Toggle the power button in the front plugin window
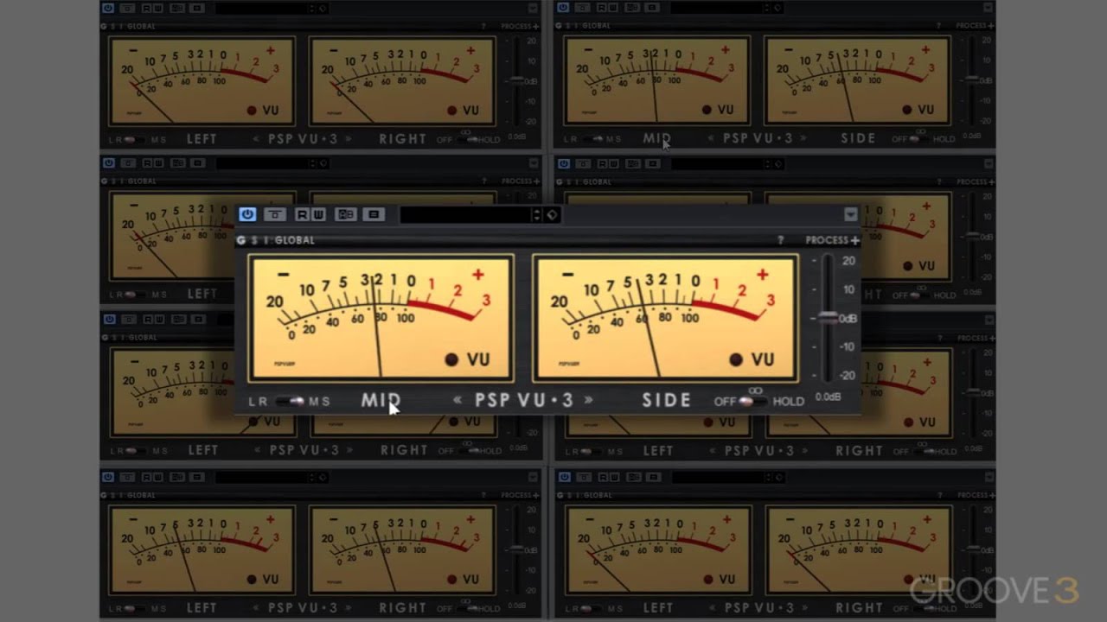1107x622 pixels. pyautogui.click(x=247, y=214)
